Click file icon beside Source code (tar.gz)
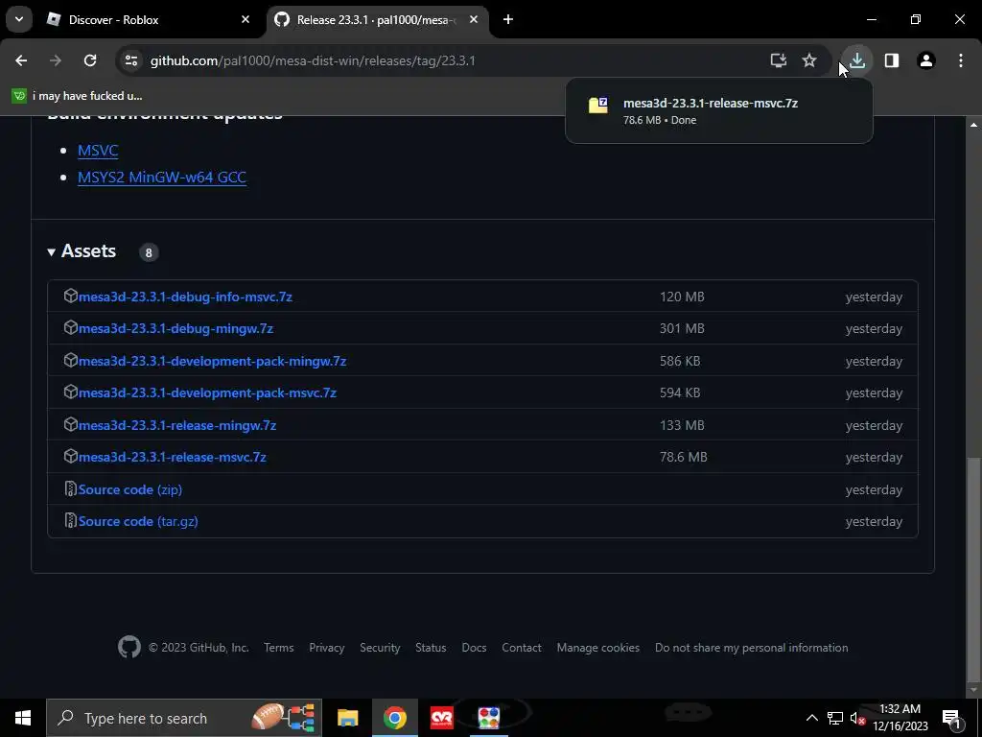This screenshot has width=982, height=737. pos(70,521)
